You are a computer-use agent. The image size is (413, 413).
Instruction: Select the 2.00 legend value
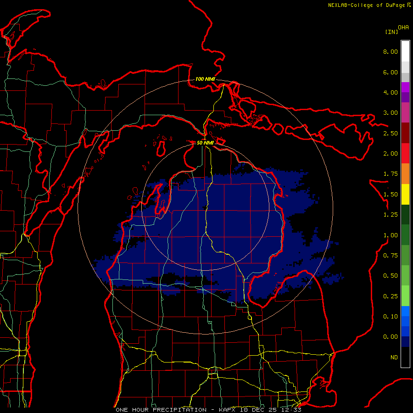(x=391, y=154)
